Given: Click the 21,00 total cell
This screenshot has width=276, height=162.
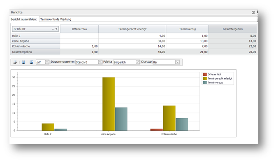Looking at the screenshot, I should click(187, 52).
